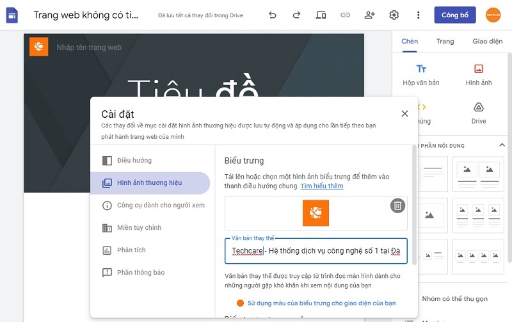Choose the four-image content layout
This screenshot has width=512, height=322.
(x=478, y=257)
